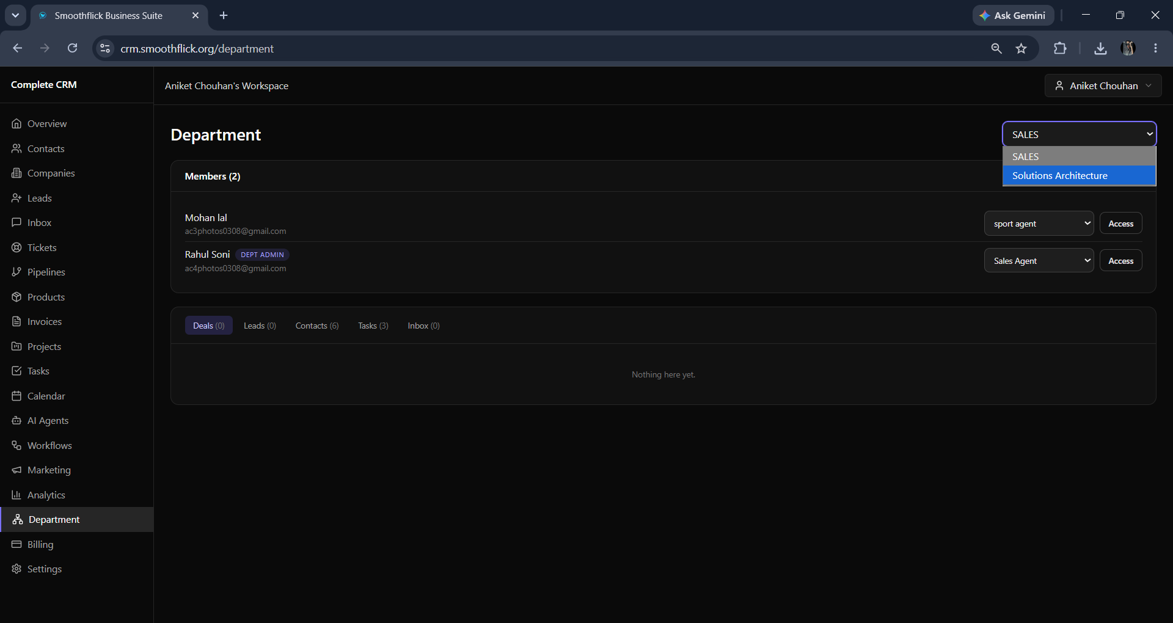Click the Complete CRM logo text

(x=44, y=85)
